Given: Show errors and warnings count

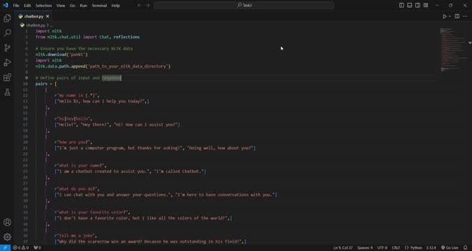Looking at the screenshot, I should pos(21,248).
